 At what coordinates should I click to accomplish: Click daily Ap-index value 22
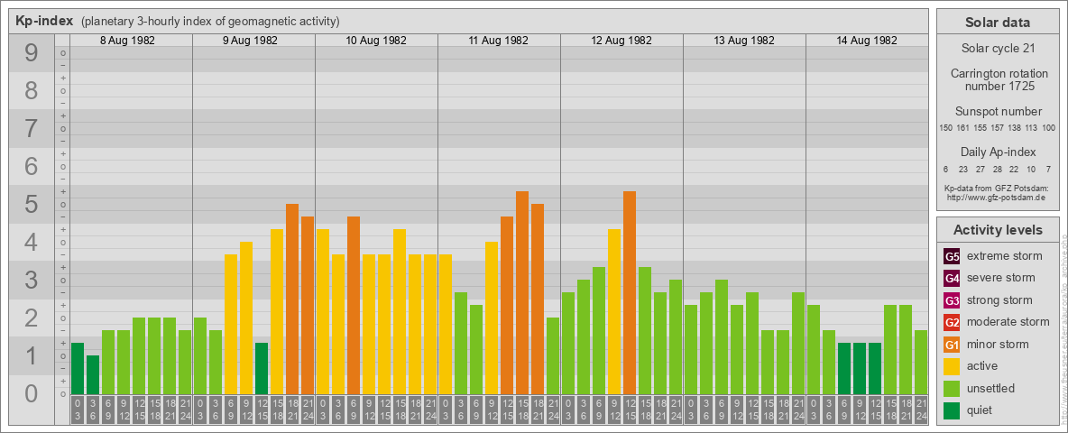1014,169
